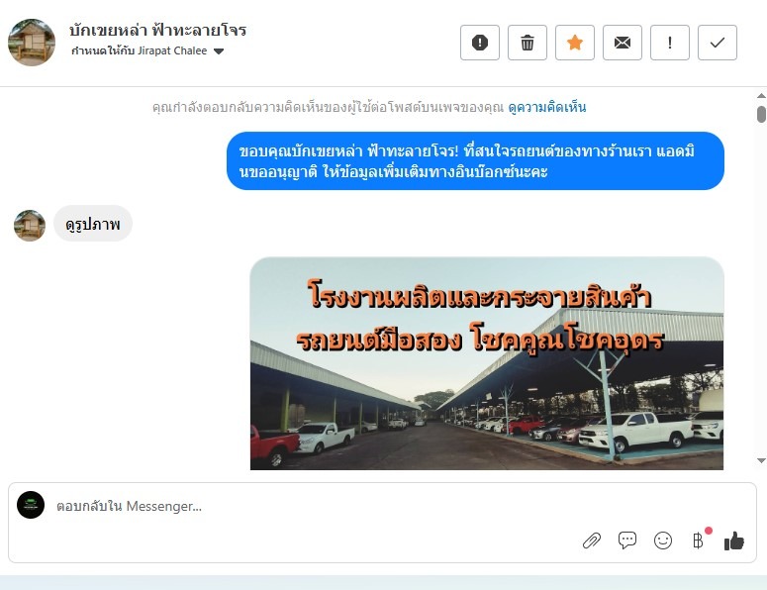Viewport: 767px width, 590px height.
Task: Delete conversation with trash icon
Action: (x=527, y=43)
